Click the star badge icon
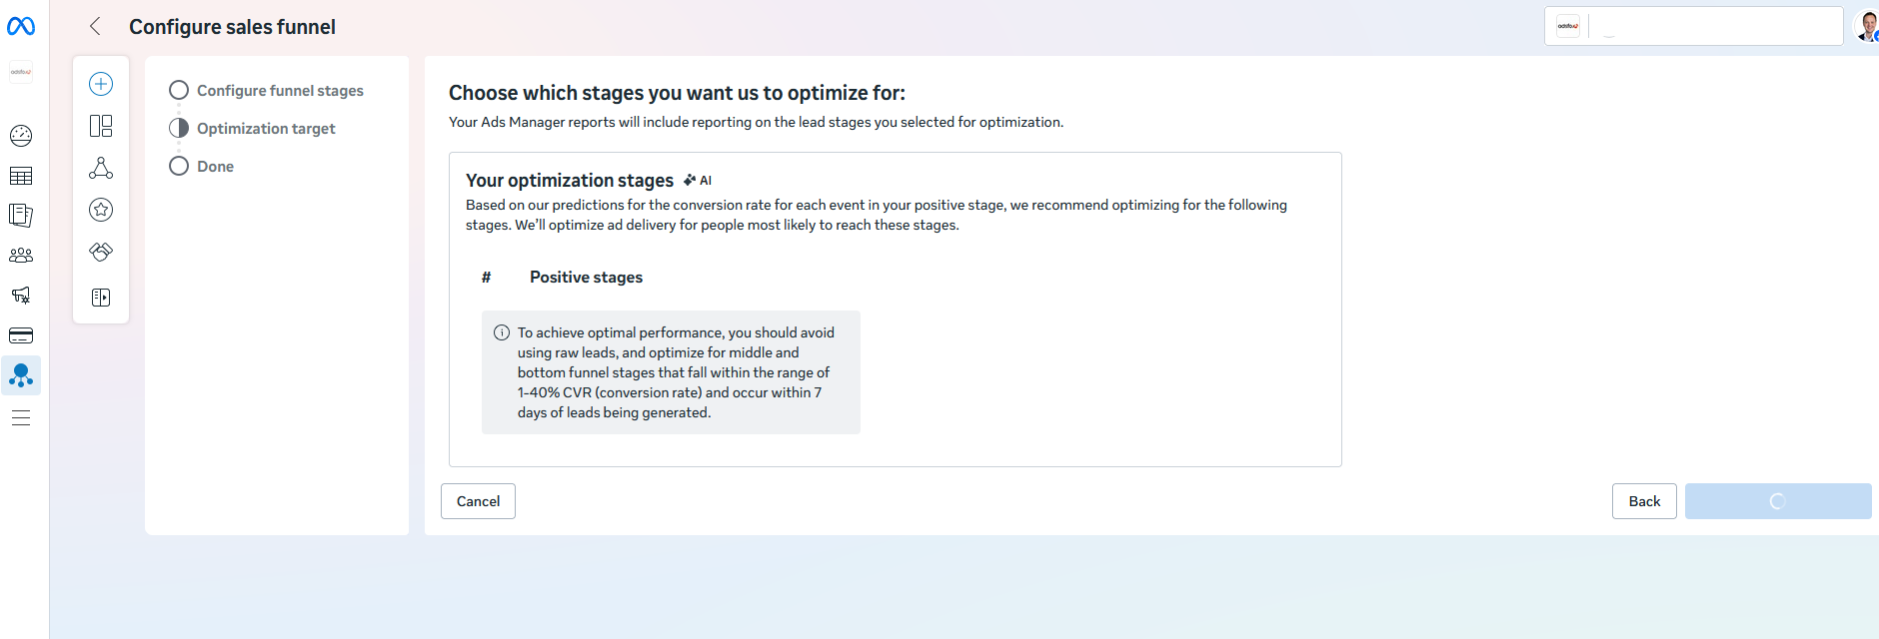The image size is (1879, 639). pyautogui.click(x=101, y=210)
